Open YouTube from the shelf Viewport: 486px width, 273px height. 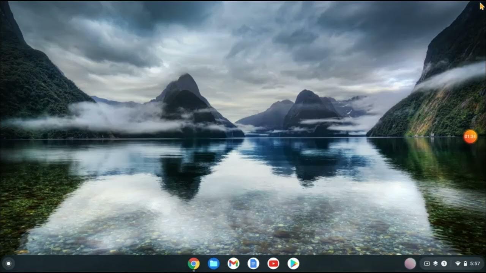273,264
